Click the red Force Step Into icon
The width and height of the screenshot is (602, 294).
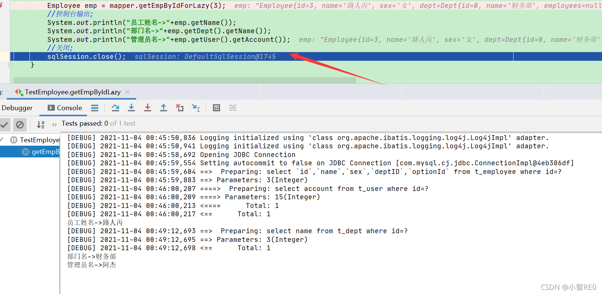(x=147, y=108)
